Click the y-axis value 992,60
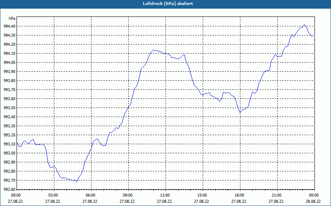The image size is (331, 206). pyautogui.click(x=10, y=189)
